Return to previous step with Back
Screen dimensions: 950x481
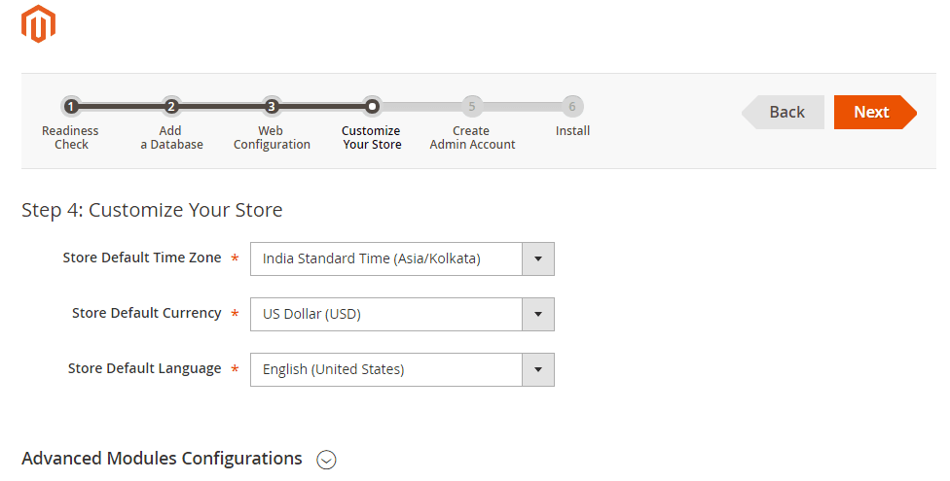(x=783, y=112)
